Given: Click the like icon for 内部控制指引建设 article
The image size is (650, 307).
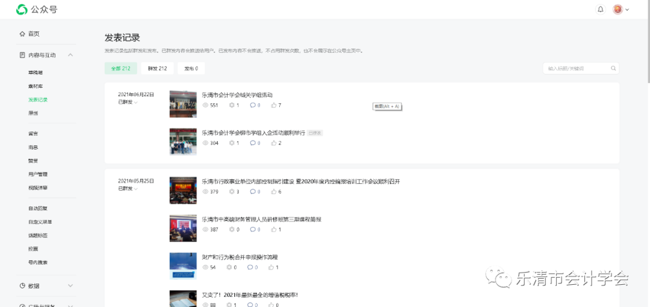Looking at the screenshot, I should coord(274,192).
